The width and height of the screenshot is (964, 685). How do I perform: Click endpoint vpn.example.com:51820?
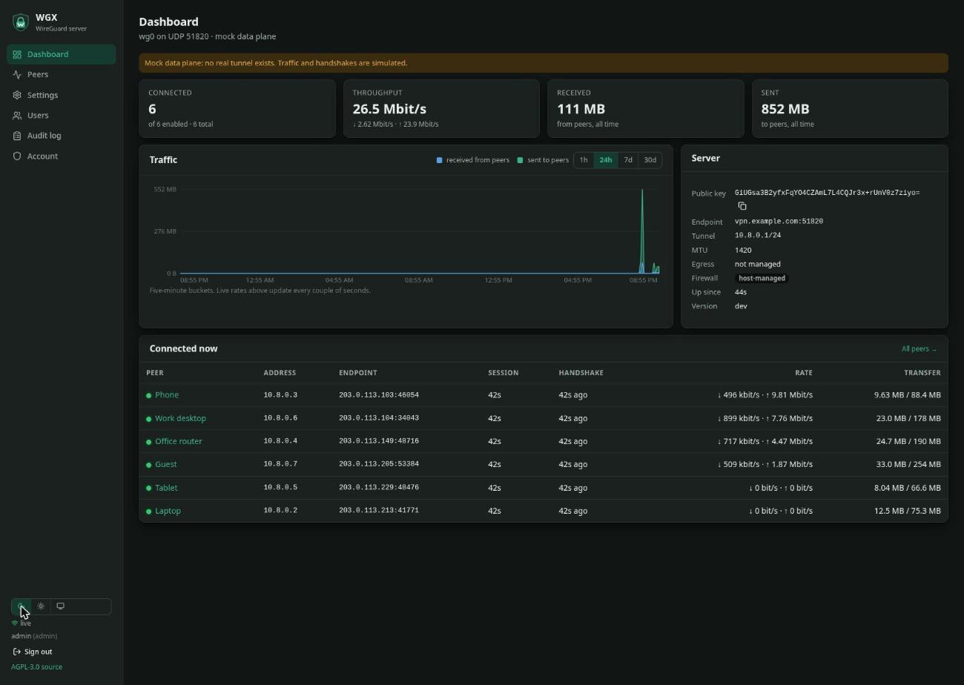click(779, 221)
